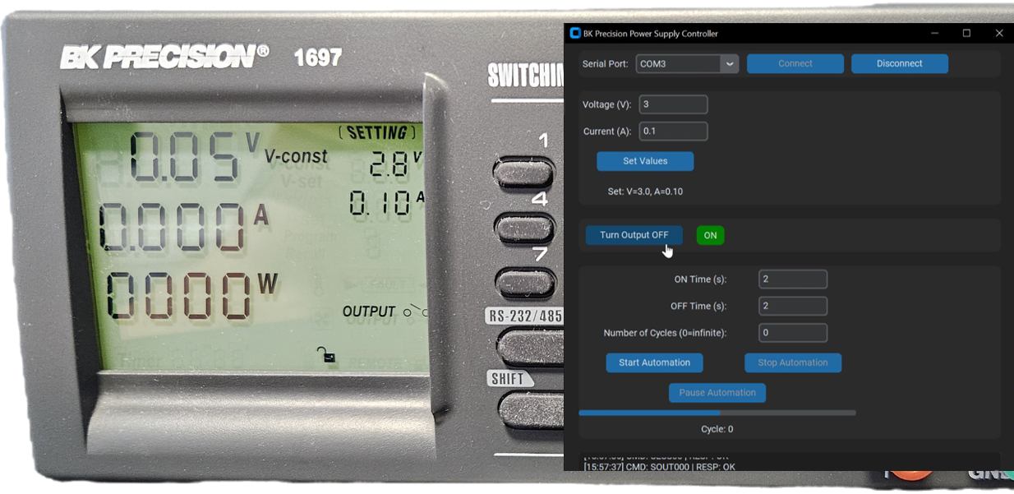Image resolution: width=1014 pixels, height=494 pixels.
Task: Minimize the Power Supply Controller window
Action: [935, 34]
